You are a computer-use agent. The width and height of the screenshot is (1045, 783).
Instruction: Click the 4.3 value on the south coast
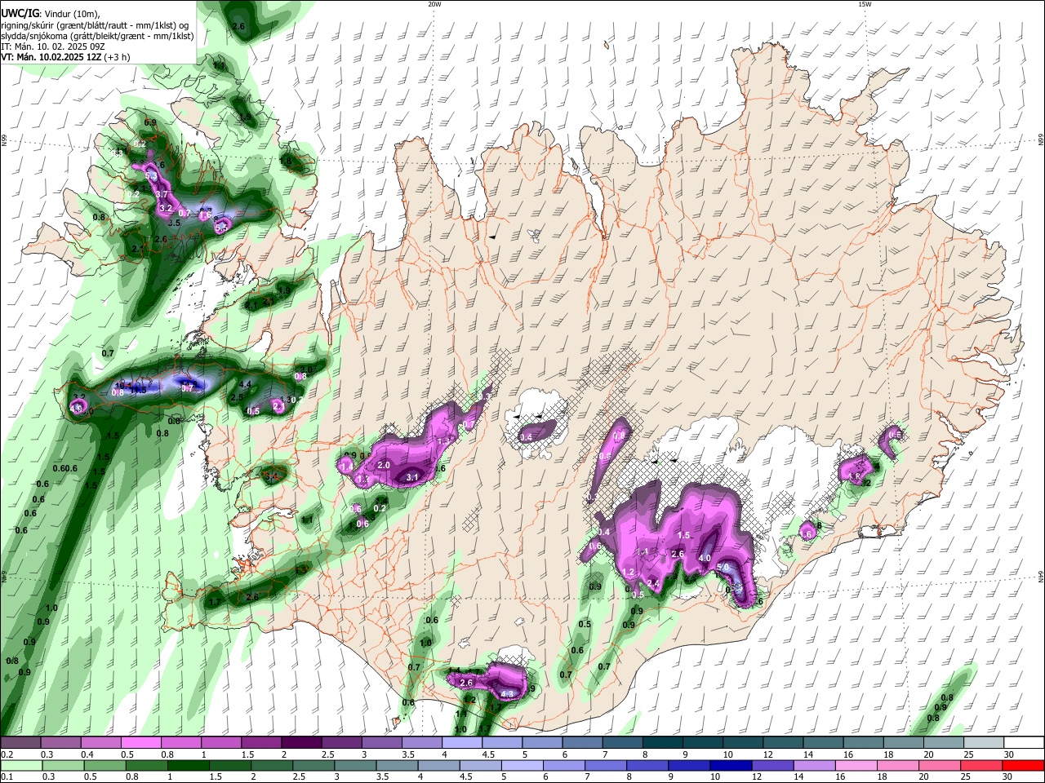507,695
